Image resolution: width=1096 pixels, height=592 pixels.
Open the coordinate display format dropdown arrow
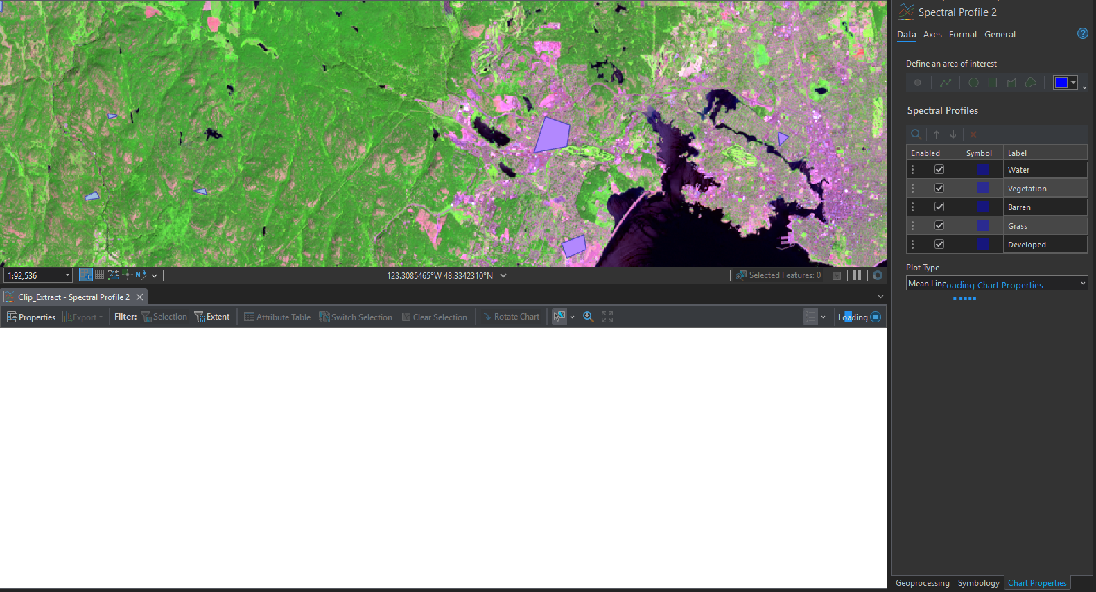click(503, 275)
